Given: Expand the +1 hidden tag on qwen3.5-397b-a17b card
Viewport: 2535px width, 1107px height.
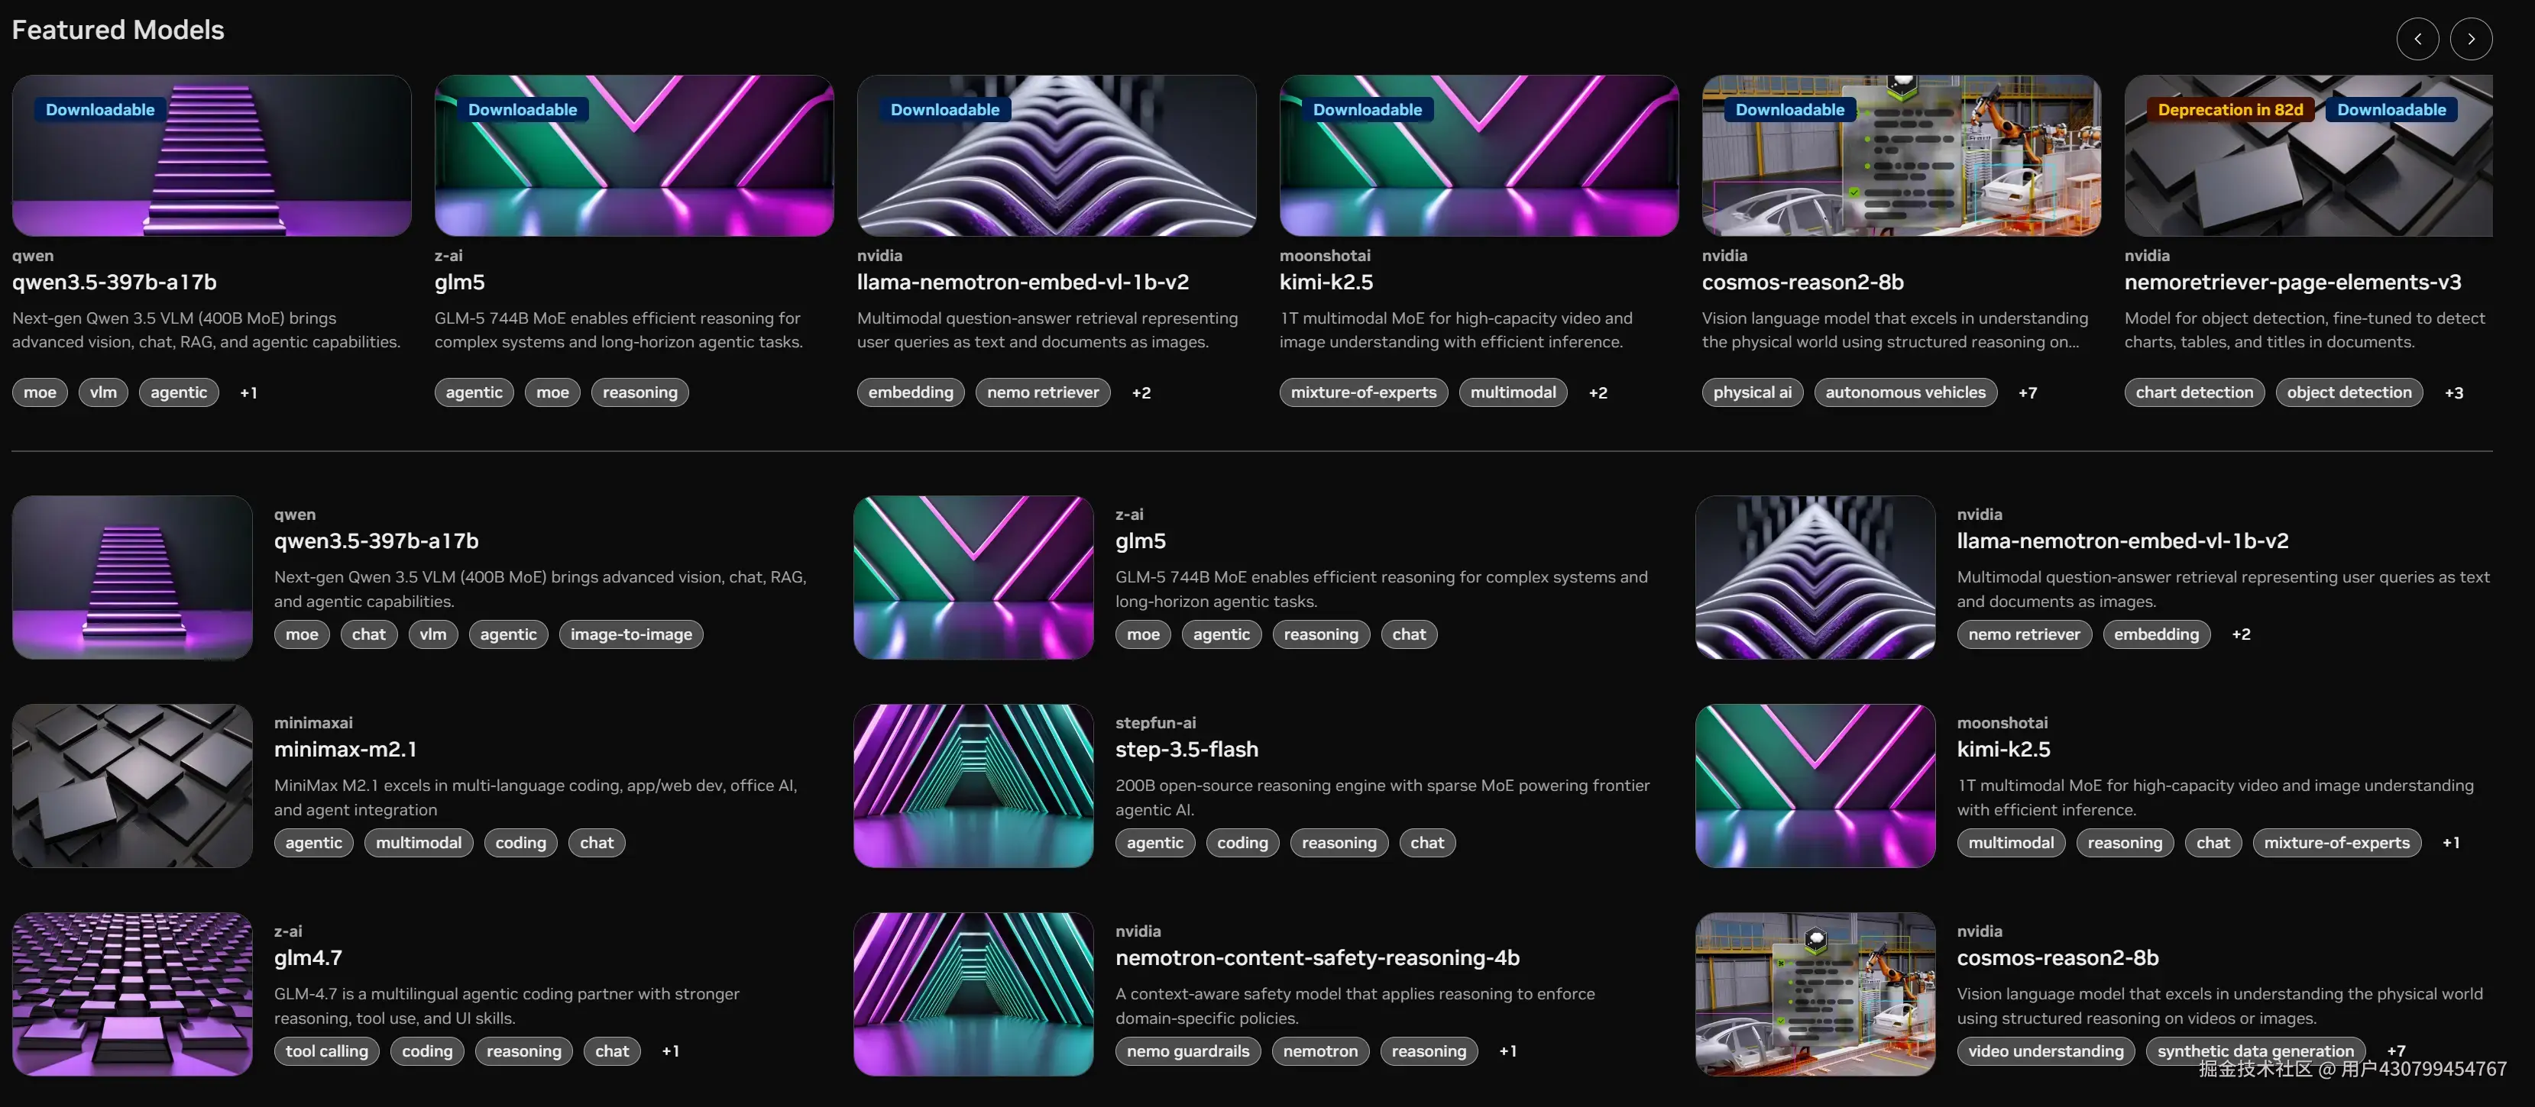Looking at the screenshot, I should click(x=249, y=392).
